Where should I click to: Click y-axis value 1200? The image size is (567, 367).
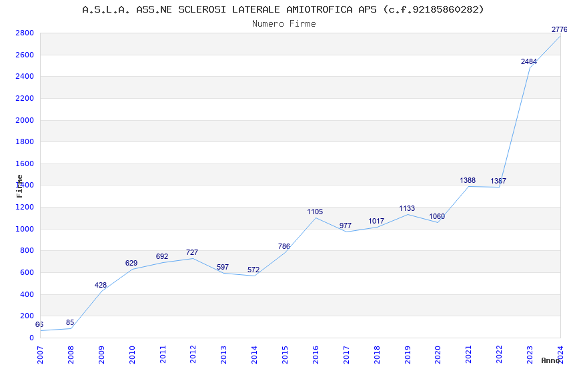coord(25,207)
